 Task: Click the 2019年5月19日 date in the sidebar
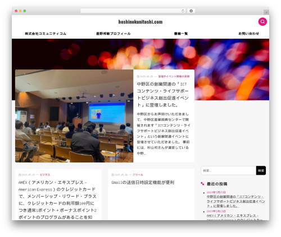pyautogui.click(x=216, y=211)
